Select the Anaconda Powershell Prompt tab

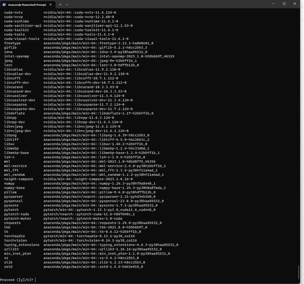pyautogui.click(x=28, y=5)
